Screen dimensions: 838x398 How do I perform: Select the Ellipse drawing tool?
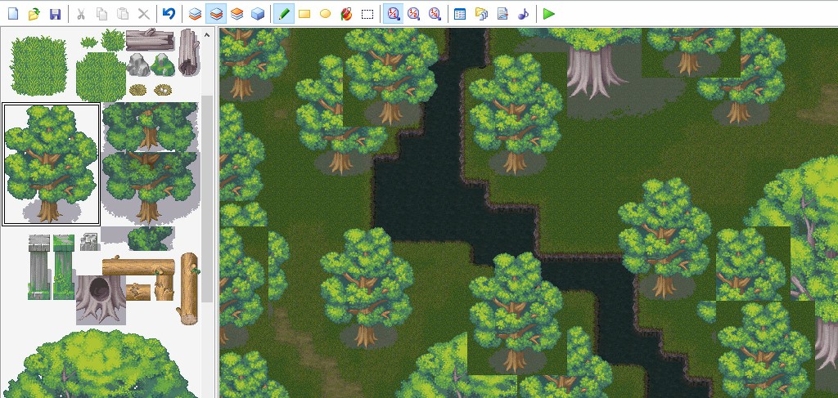point(325,14)
